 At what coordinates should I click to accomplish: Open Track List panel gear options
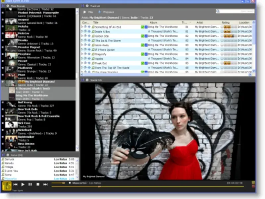pyautogui.click(x=87, y=6)
